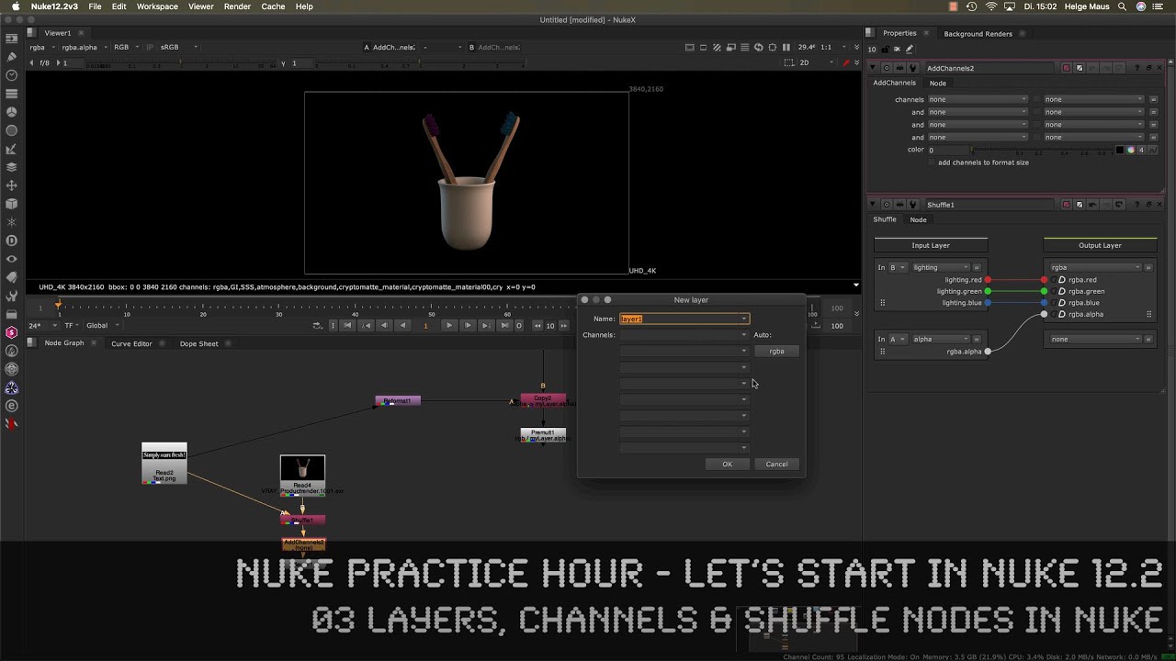This screenshot has width=1176, height=661.
Task: Open the Workspace menu
Action: (x=157, y=6)
